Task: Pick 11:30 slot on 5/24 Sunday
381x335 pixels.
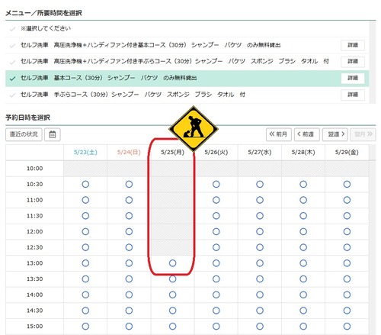Action: pyautogui.click(x=129, y=216)
